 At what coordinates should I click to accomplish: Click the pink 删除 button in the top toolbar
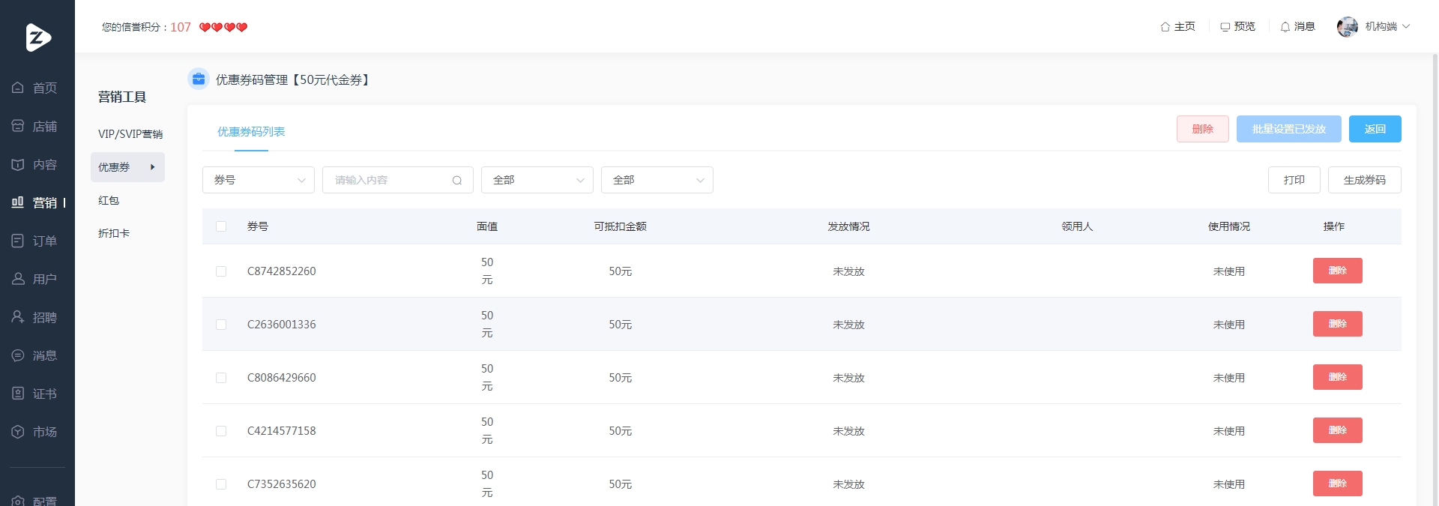click(x=1203, y=129)
